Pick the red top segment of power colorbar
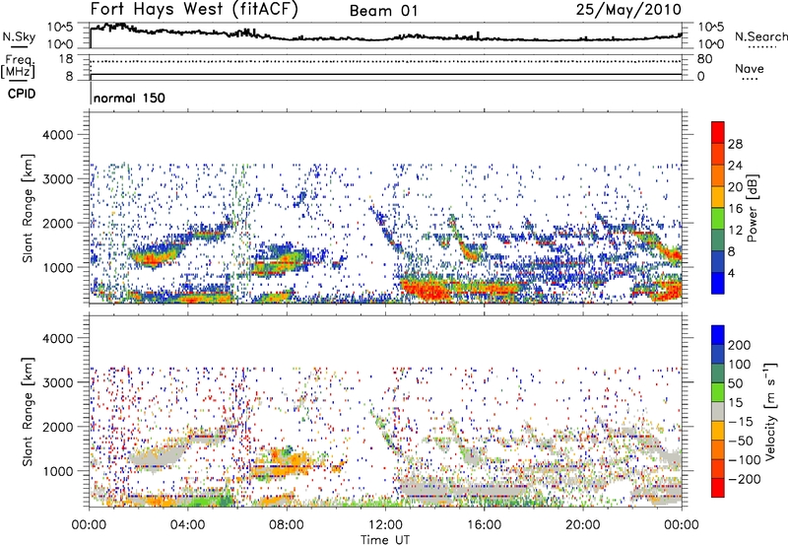This screenshot has width=788, height=546. 718,132
